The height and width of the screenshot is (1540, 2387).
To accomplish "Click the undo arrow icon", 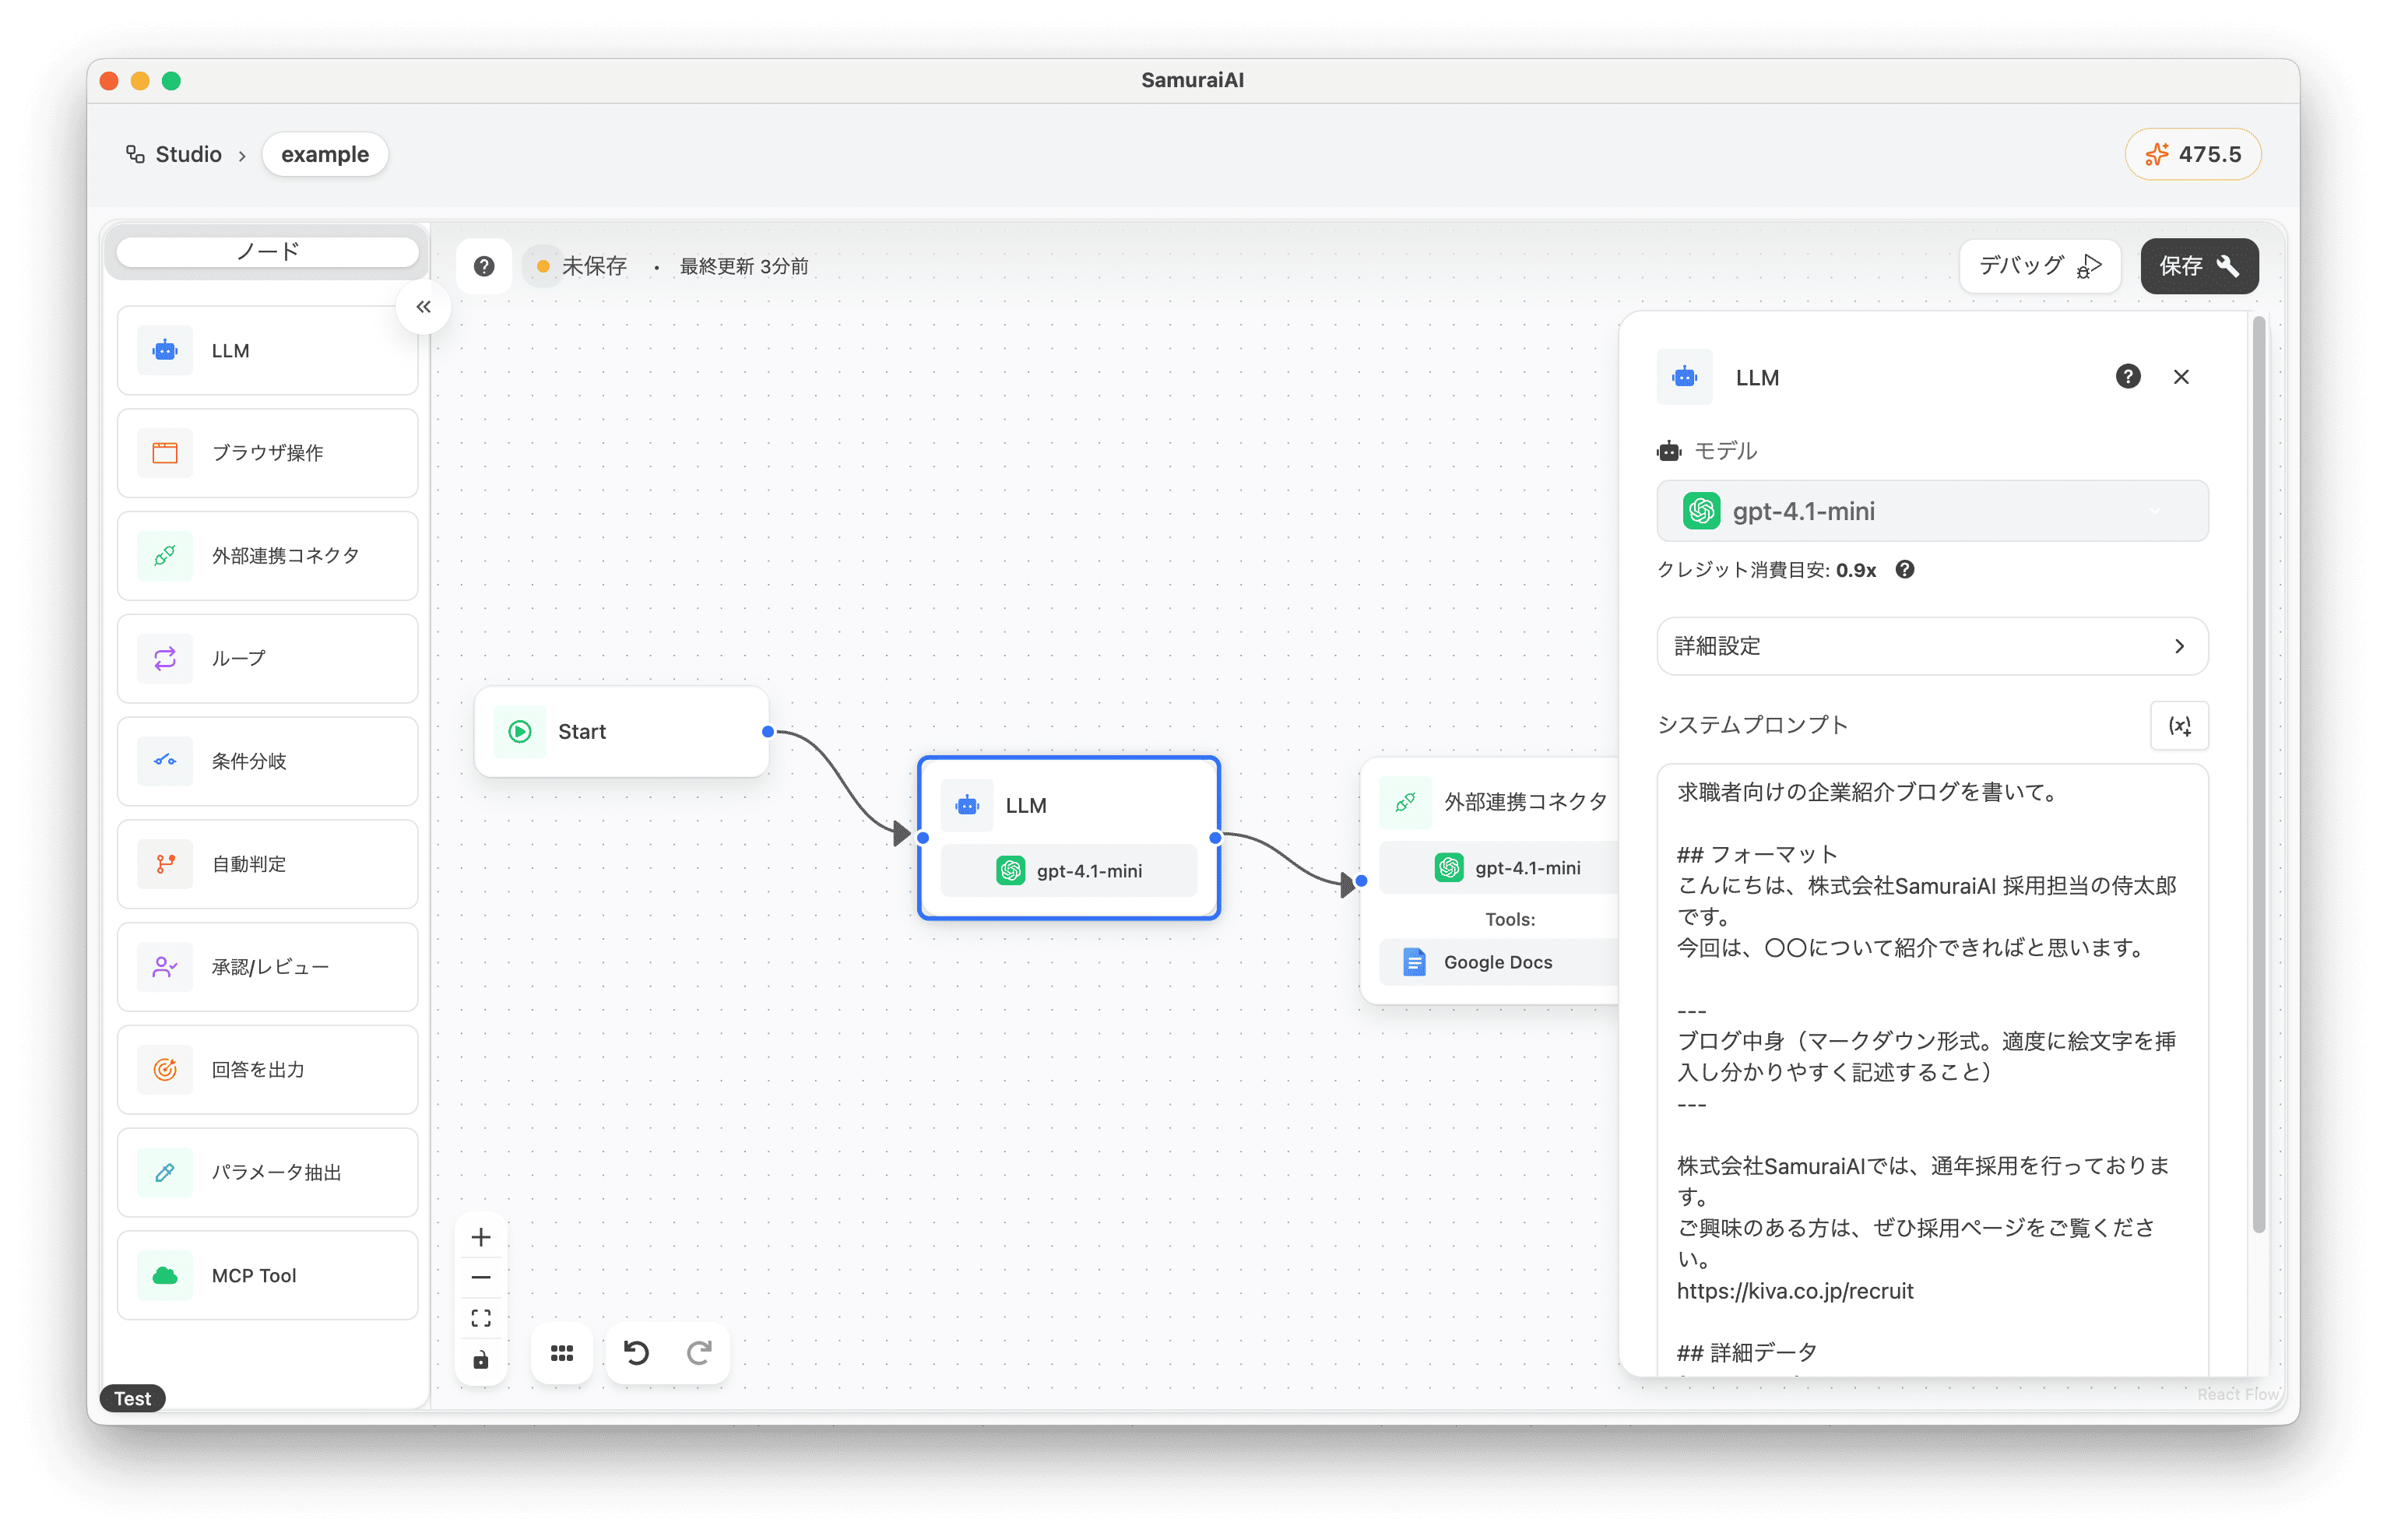I will coord(636,1353).
